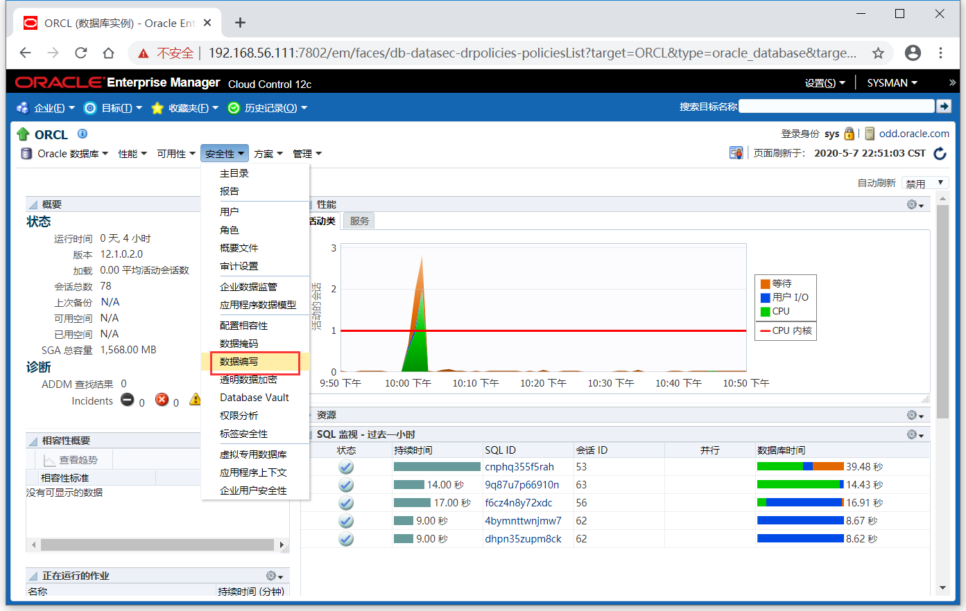Open the gear menu of SQL monitor panel
The height and width of the screenshot is (611, 966).
pos(915,434)
